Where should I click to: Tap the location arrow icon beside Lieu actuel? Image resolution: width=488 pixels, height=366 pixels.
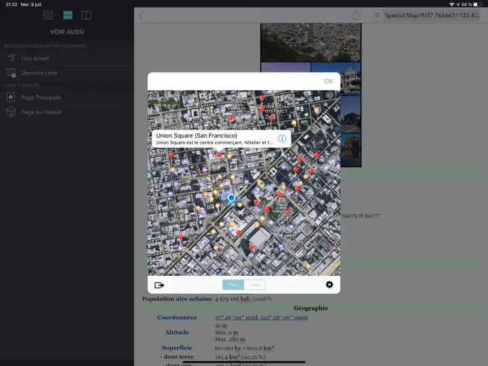point(11,58)
